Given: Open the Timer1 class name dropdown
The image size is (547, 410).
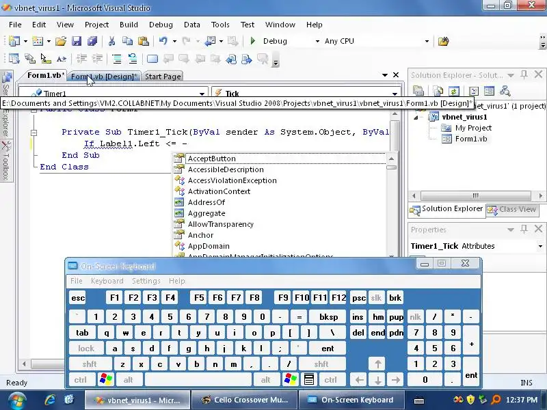Looking at the screenshot, I should click(x=202, y=94).
